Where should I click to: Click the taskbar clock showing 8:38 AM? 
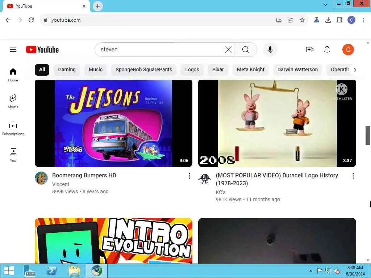355,271
